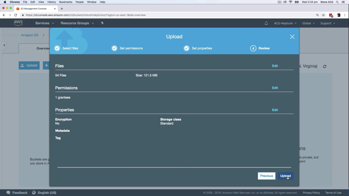The width and height of the screenshot is (349, 196).
Task: Expand the Resource Groups dropdown
Action: (x=77, y=23)
